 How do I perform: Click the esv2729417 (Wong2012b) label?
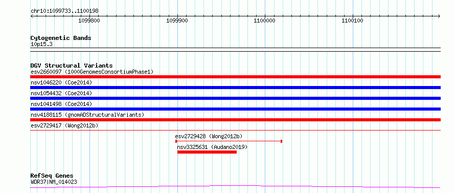(x=64, y=125)
